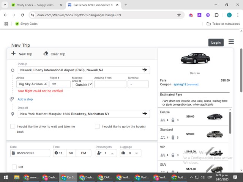243x182 pixels.
Task: Click the map pin icon beside Add a stop
Action: (x=12, y=99)
